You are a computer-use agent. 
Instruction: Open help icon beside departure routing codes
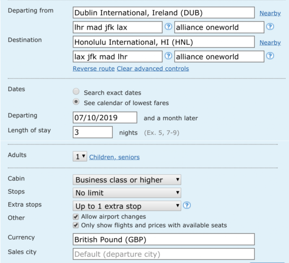click(x=168, y=27)
